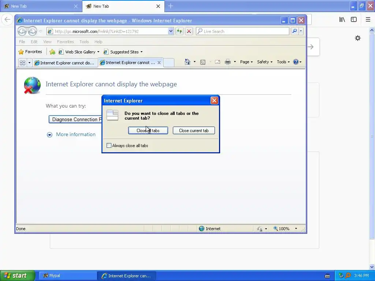Open the Windows Start menu
Image resolution: width=375 pixels, height=281 pixels.
point(18,276)
